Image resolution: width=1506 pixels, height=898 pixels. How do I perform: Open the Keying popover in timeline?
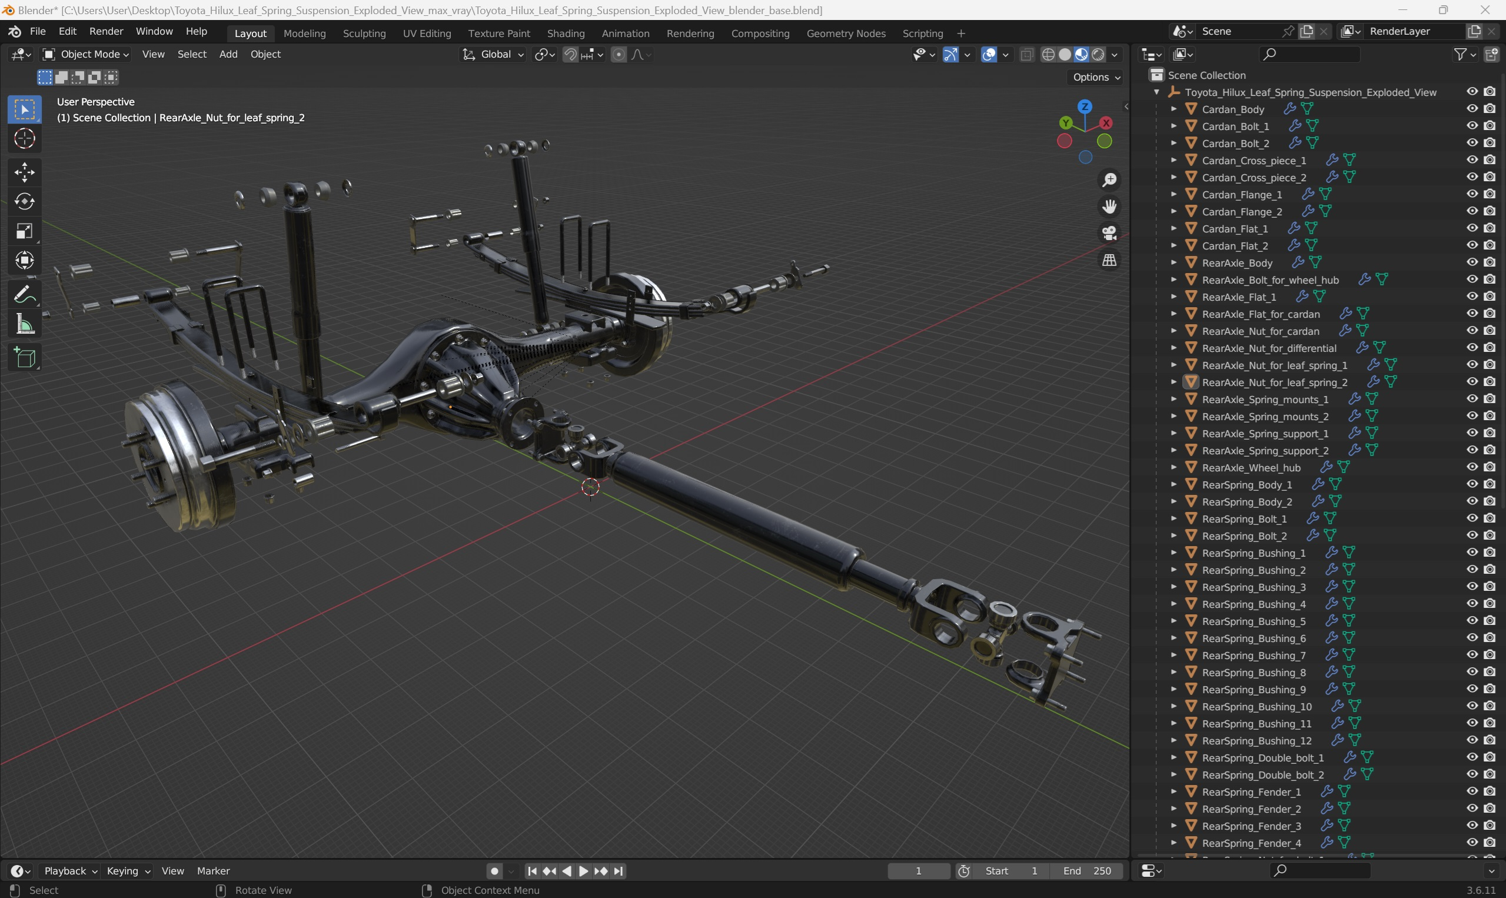(x=128, y=871)
